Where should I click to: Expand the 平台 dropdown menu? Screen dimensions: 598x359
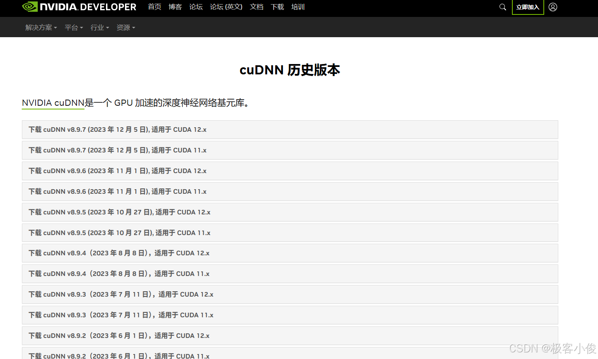74,28
